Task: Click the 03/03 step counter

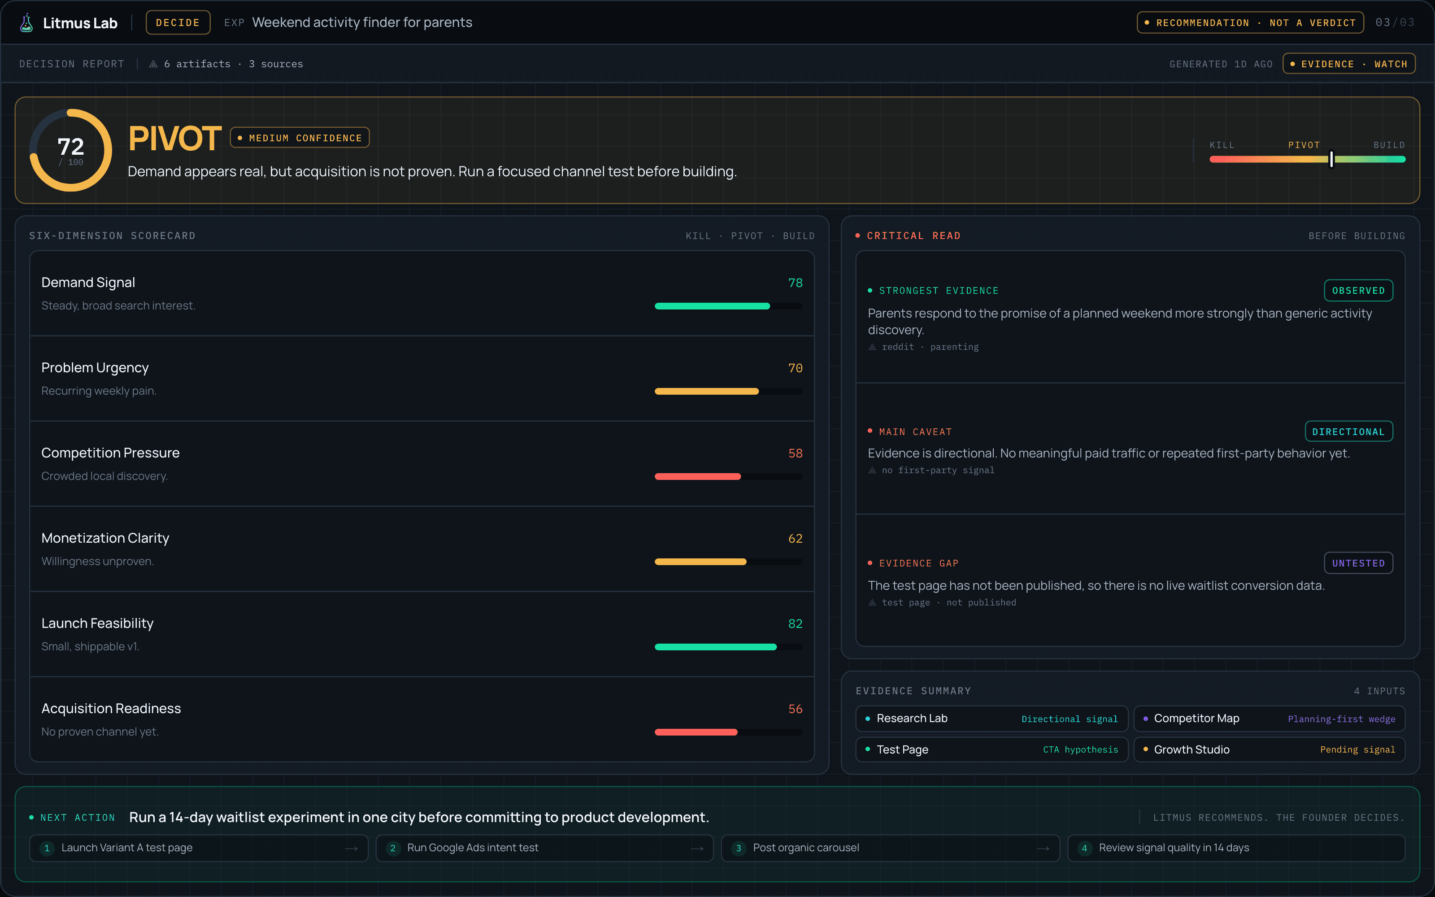Action: [x=1395, y=22]
